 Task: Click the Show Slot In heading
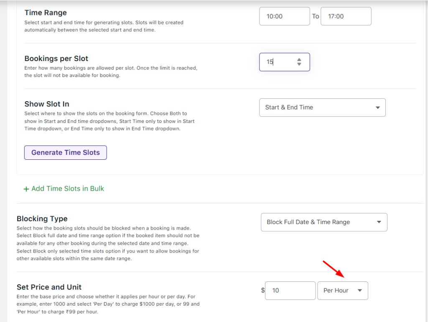[x=47, y=104]
